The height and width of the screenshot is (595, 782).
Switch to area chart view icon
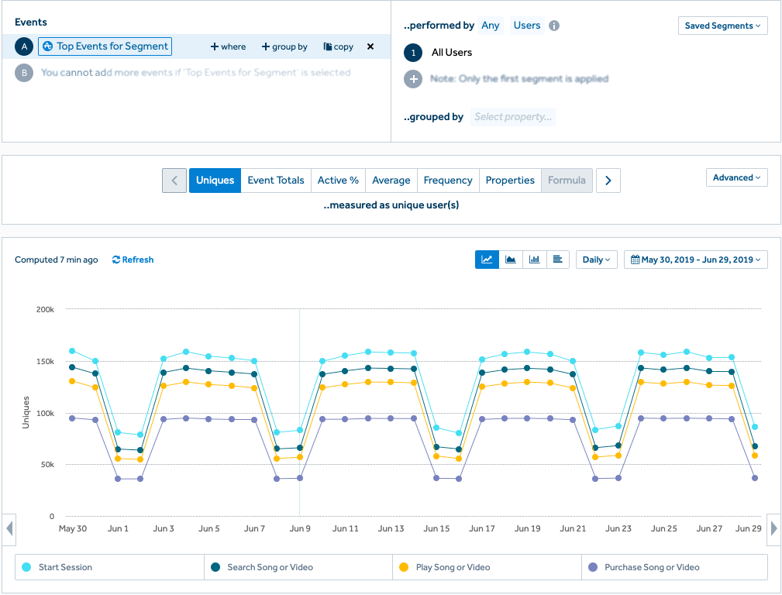(511, 260)
